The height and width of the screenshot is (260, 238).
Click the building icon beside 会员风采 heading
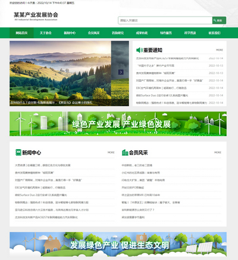[125, 153]
